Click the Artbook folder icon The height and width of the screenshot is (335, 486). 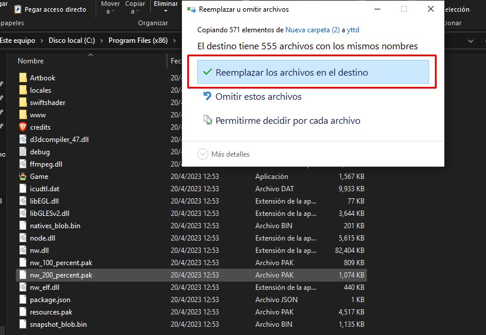(23, 78)
